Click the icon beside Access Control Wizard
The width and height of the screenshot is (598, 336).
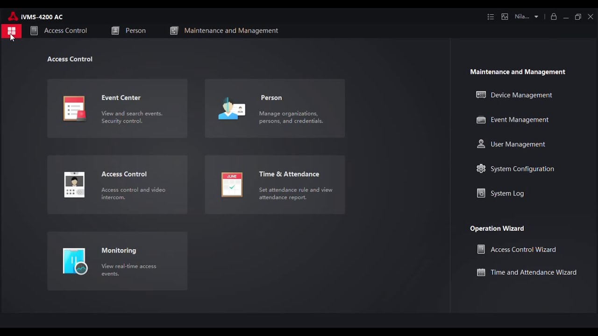tap(481, 250)
